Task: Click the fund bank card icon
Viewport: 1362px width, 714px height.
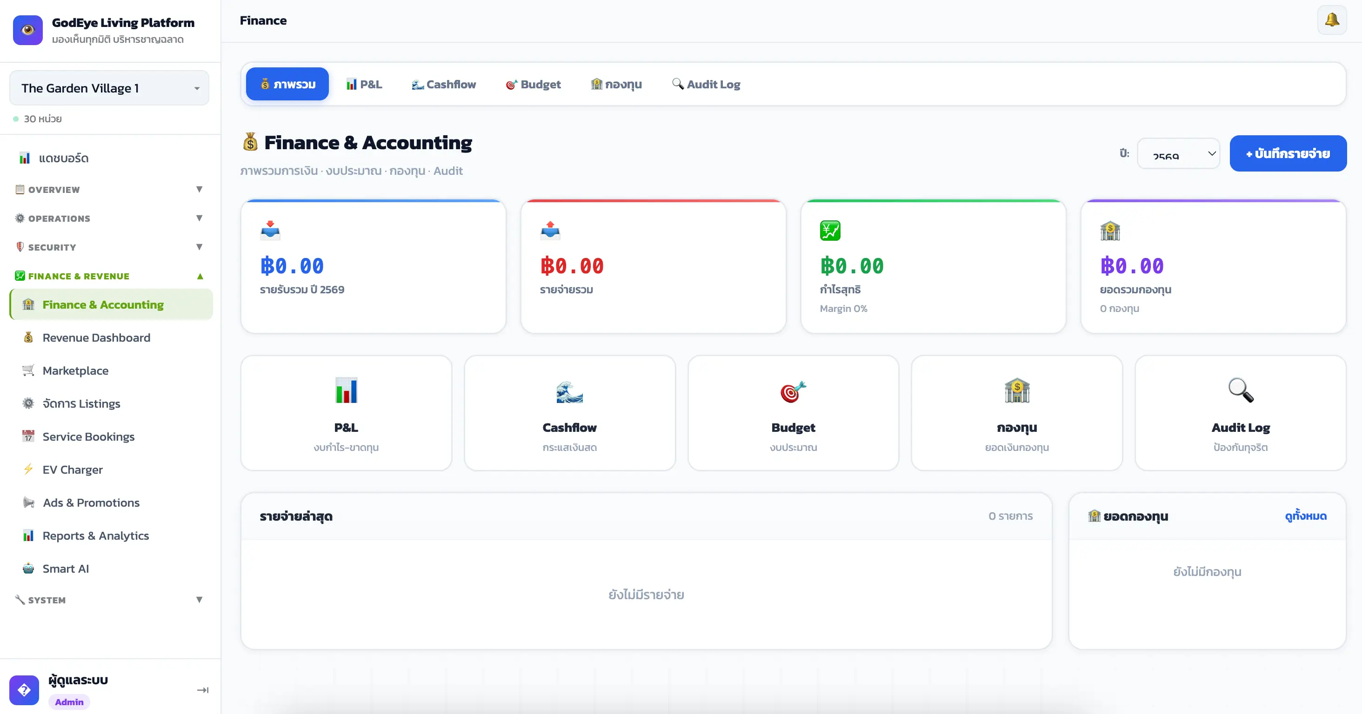Action: pos(1017,390)
